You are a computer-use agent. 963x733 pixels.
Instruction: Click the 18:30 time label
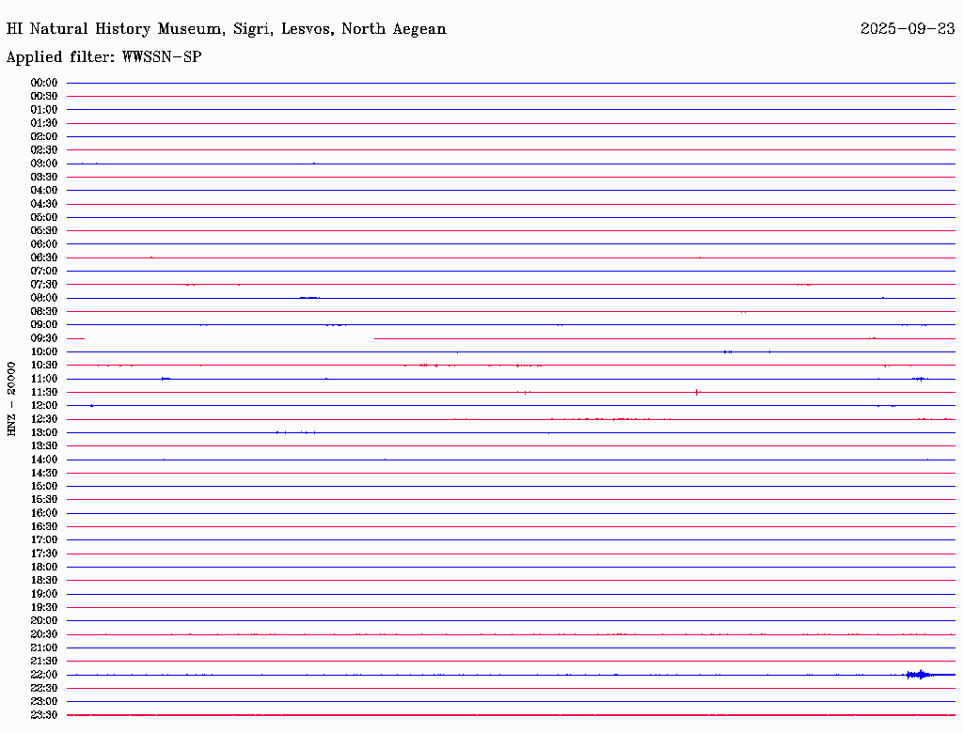44,580
